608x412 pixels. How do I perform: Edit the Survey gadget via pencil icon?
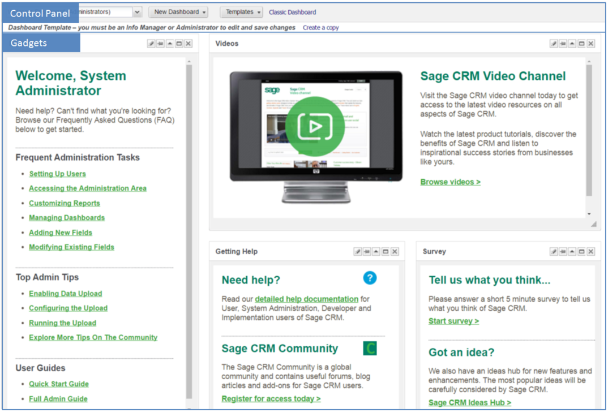(554, 251)
